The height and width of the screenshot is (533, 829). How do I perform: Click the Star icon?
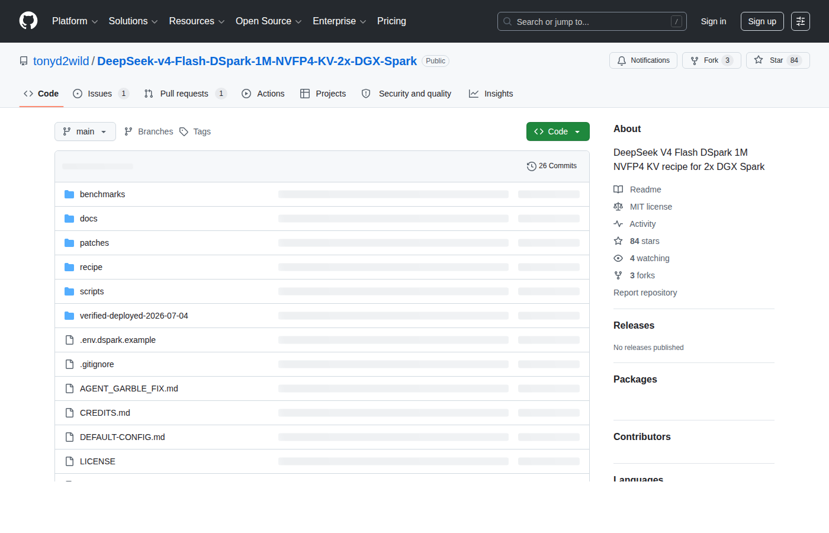click(x=759, y=60)
